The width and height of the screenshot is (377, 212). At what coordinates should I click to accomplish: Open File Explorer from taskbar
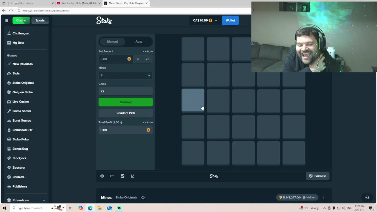tap(100, 208)
